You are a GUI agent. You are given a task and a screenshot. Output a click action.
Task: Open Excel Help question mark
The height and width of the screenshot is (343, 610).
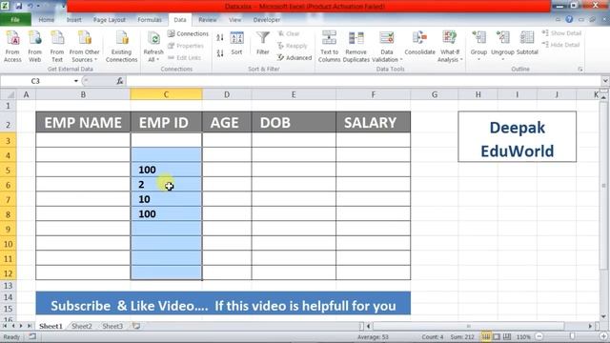click(569, 19)
